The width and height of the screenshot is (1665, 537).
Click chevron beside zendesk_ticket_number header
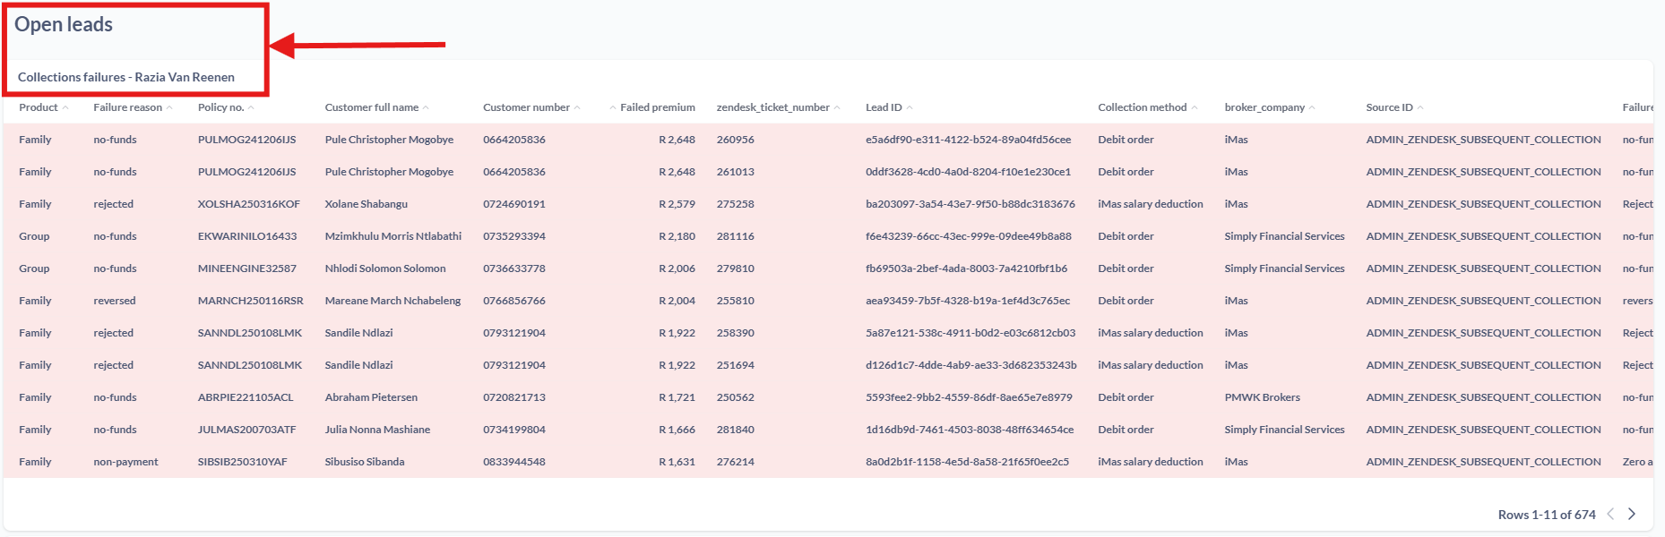click(x=837, y=108)
